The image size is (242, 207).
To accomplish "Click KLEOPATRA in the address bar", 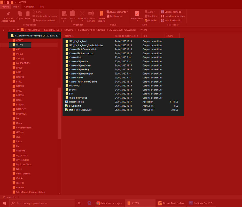I will click(34, 30).
